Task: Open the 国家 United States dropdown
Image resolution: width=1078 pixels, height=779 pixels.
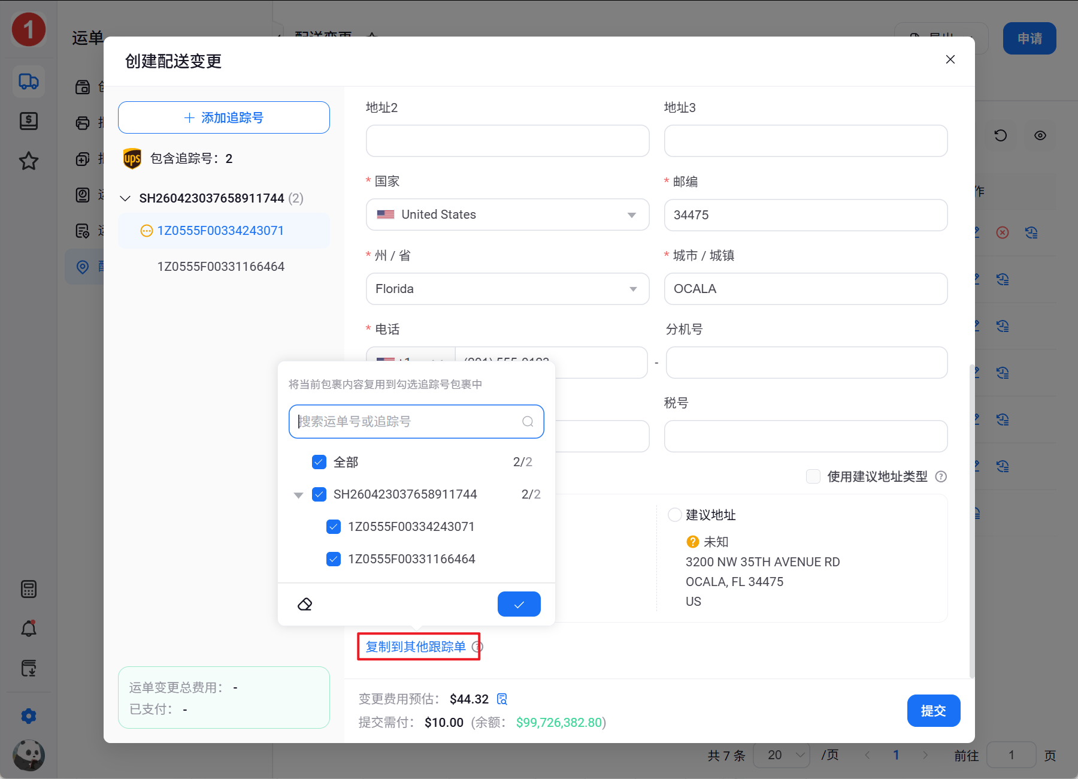Action: [508, 215]
